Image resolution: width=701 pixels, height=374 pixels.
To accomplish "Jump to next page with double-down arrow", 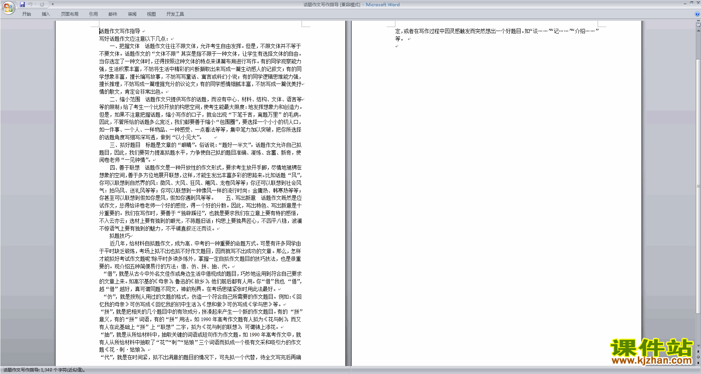I will (698, 363).
